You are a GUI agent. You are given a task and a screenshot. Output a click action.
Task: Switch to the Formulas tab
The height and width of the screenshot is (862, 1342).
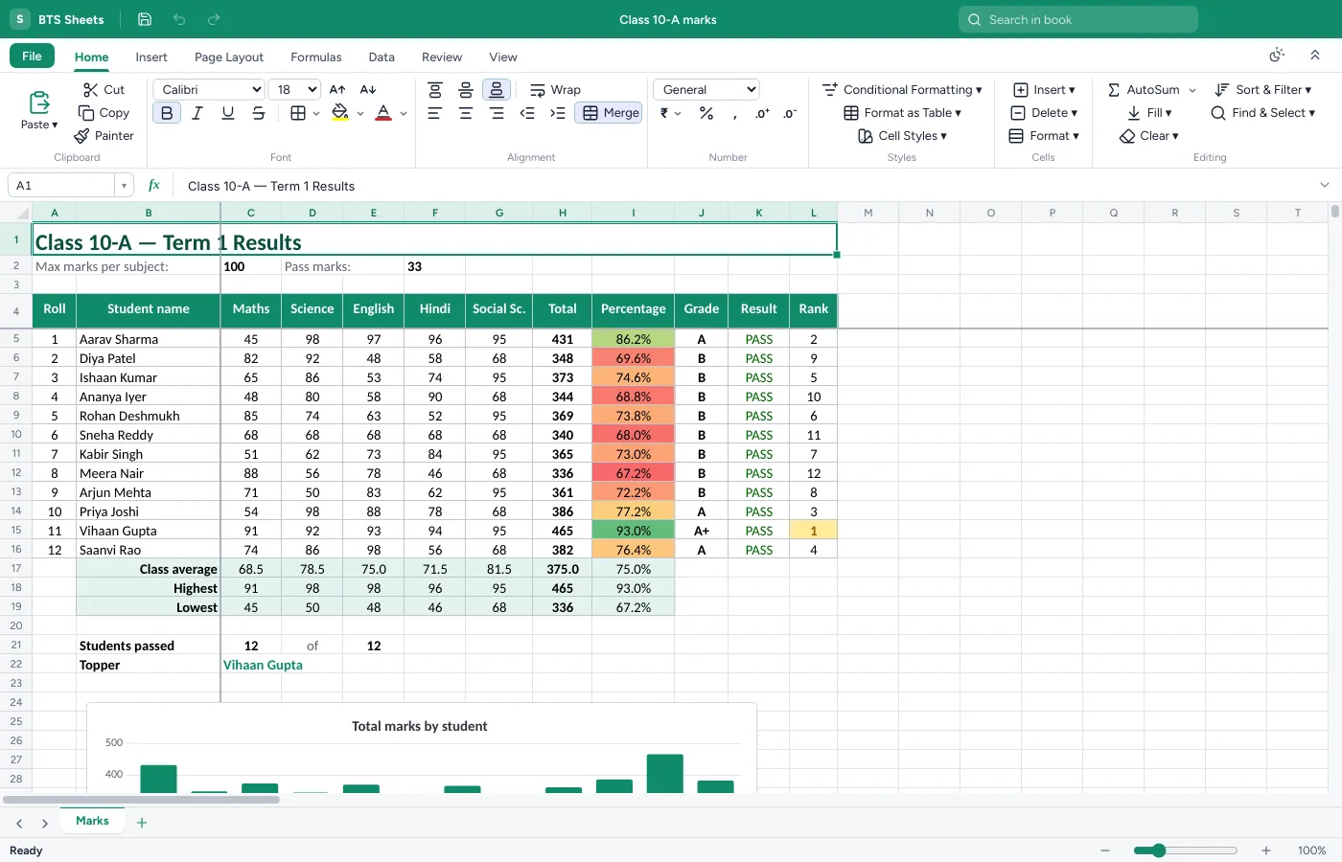316,57
